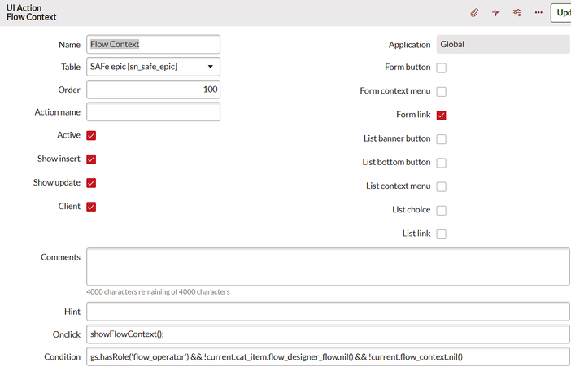The height and width of the screenshot is (367, 571).
Task: Click the Condition label
Action: pos(63,356)
